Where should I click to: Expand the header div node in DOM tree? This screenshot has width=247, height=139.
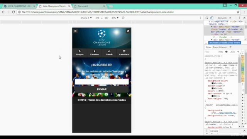pos(212,27)
